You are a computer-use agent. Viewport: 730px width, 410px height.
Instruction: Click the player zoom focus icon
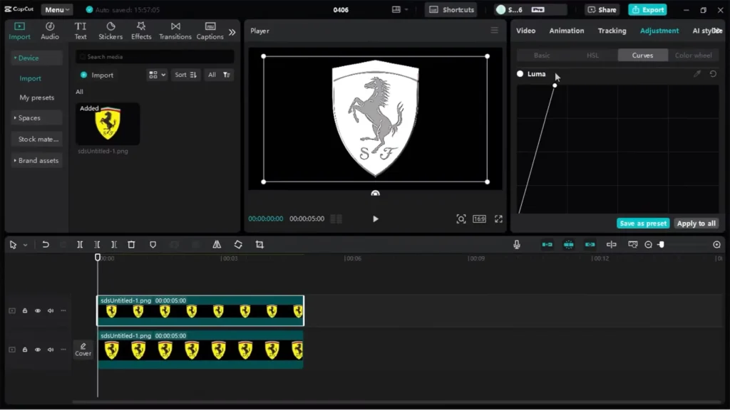click(461, 219)
